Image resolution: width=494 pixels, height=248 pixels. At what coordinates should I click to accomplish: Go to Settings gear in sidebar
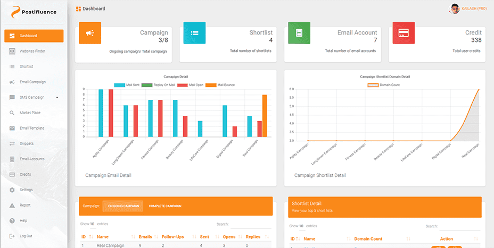[12, 190]
